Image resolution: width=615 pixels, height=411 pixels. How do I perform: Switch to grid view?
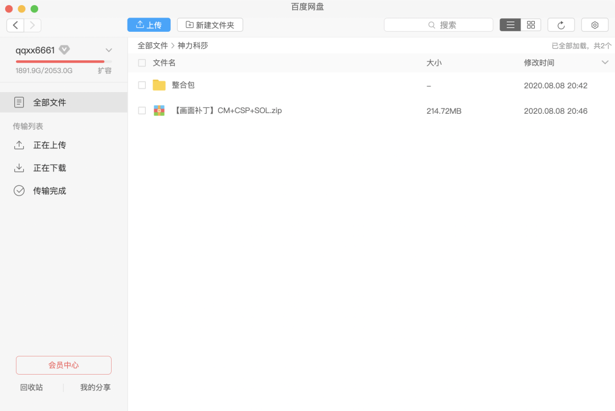[x=531, y=25]
